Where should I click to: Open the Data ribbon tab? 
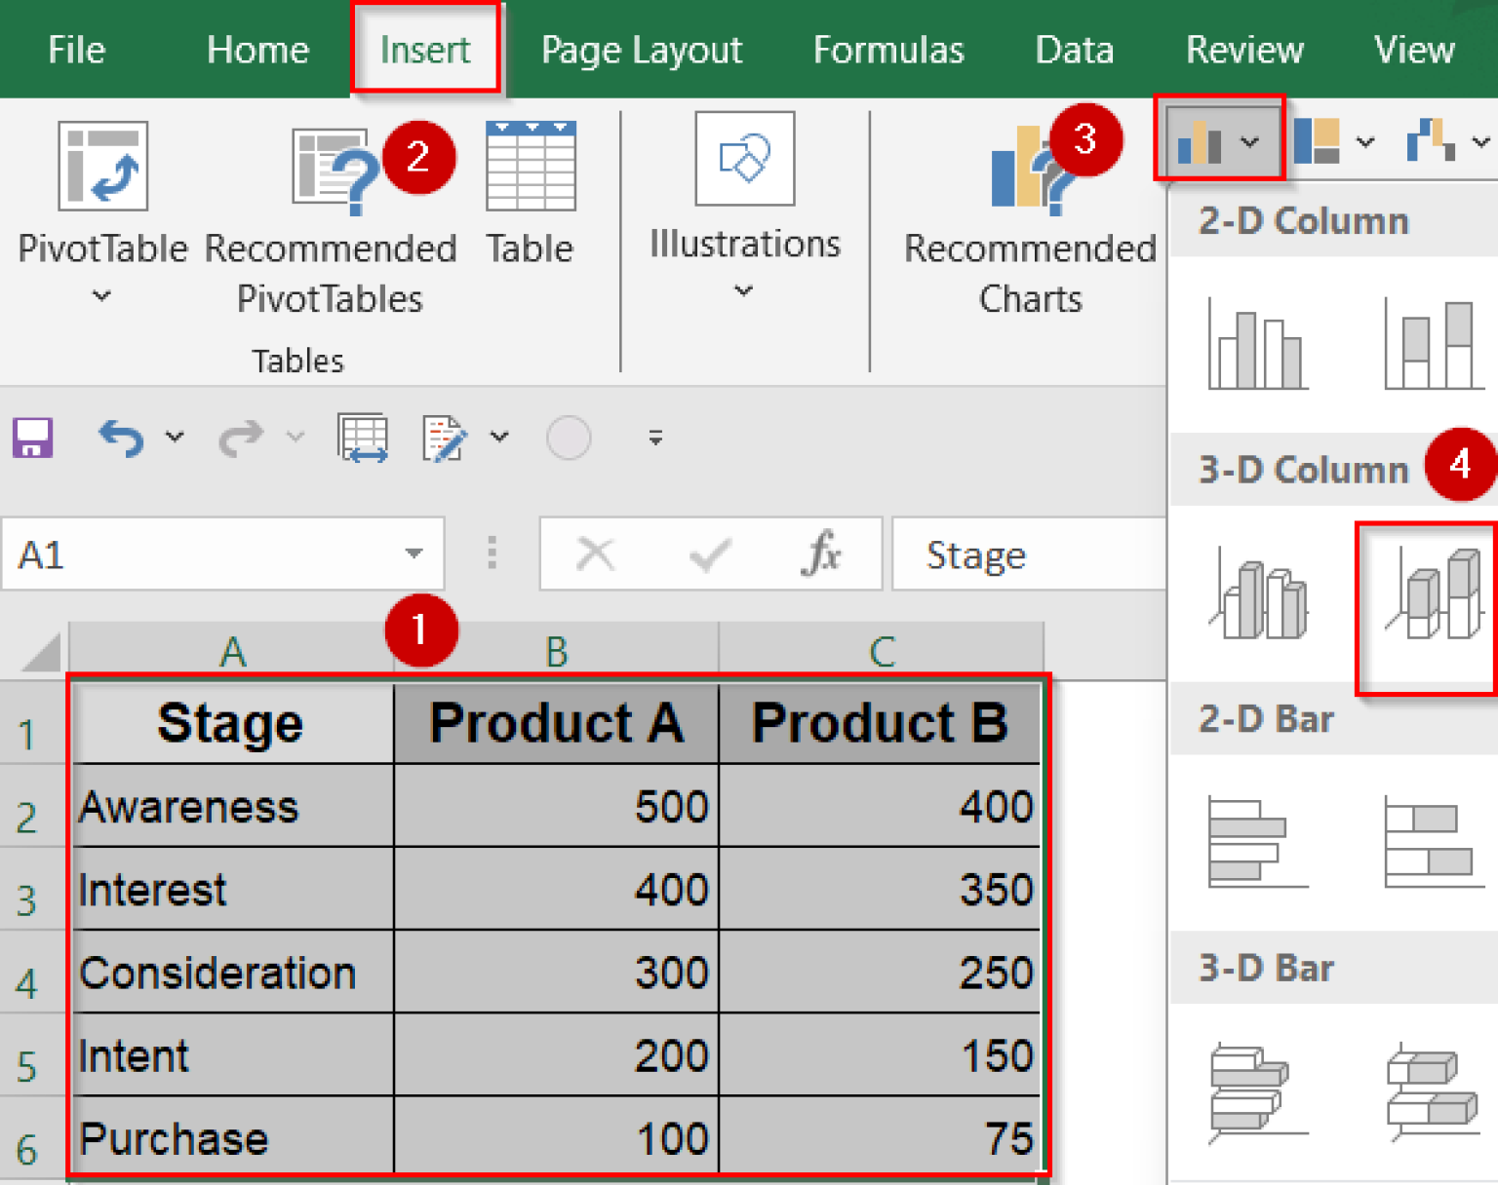click(1073, 49)
